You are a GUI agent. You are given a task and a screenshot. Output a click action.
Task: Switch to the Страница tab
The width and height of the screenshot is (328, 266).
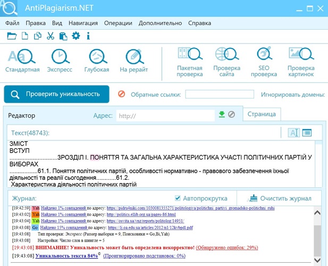pos(262,114)
